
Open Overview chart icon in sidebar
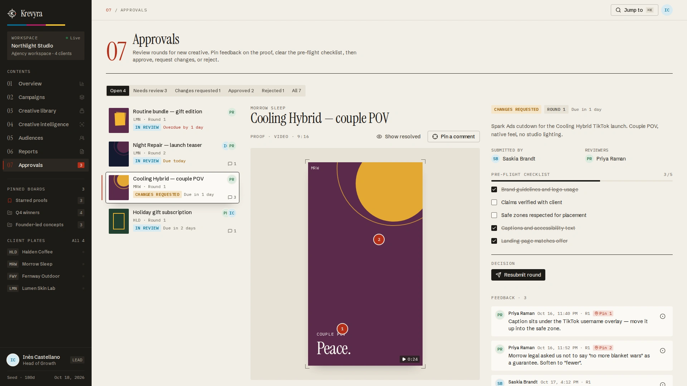82,84
